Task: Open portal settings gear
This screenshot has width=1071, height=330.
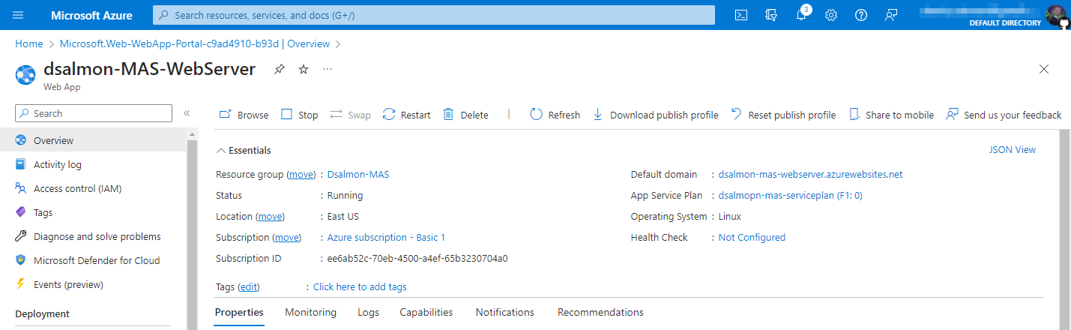Action: (831, 15)
